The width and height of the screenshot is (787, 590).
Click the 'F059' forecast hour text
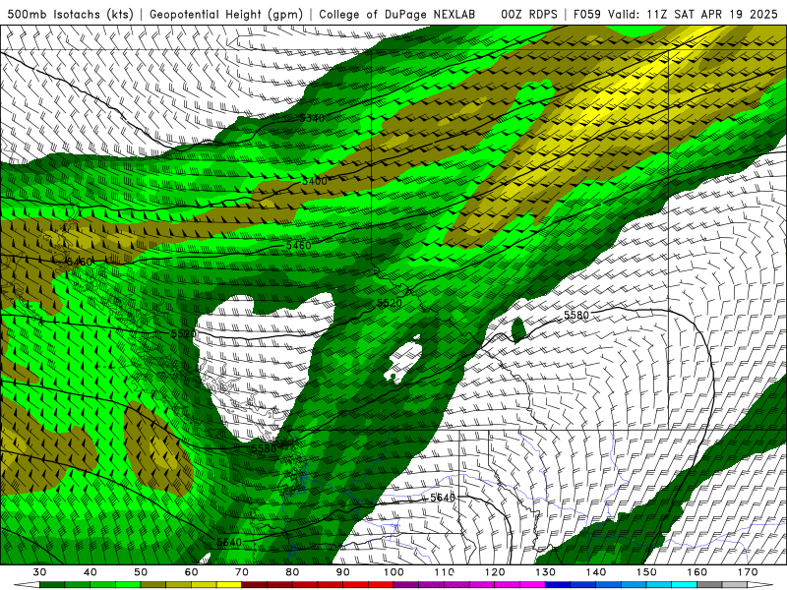coord(586,15)
